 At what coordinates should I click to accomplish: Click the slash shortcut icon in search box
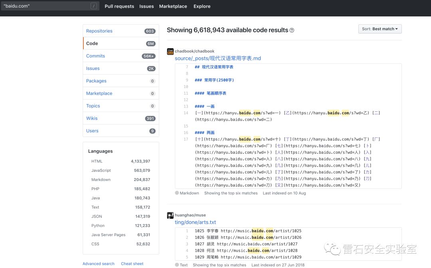[93, 6]
